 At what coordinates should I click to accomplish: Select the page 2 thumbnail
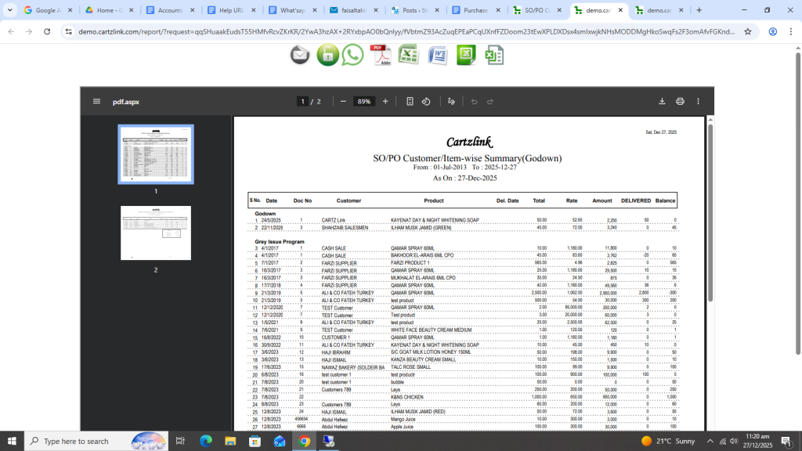pyautogui.click(x=156, y=233)
